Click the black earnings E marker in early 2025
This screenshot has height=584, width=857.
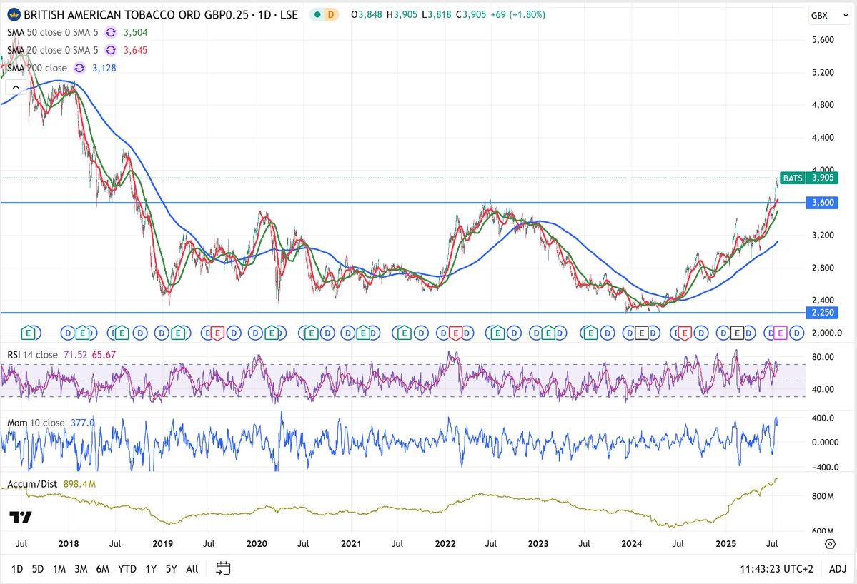[x=738, y=333]
